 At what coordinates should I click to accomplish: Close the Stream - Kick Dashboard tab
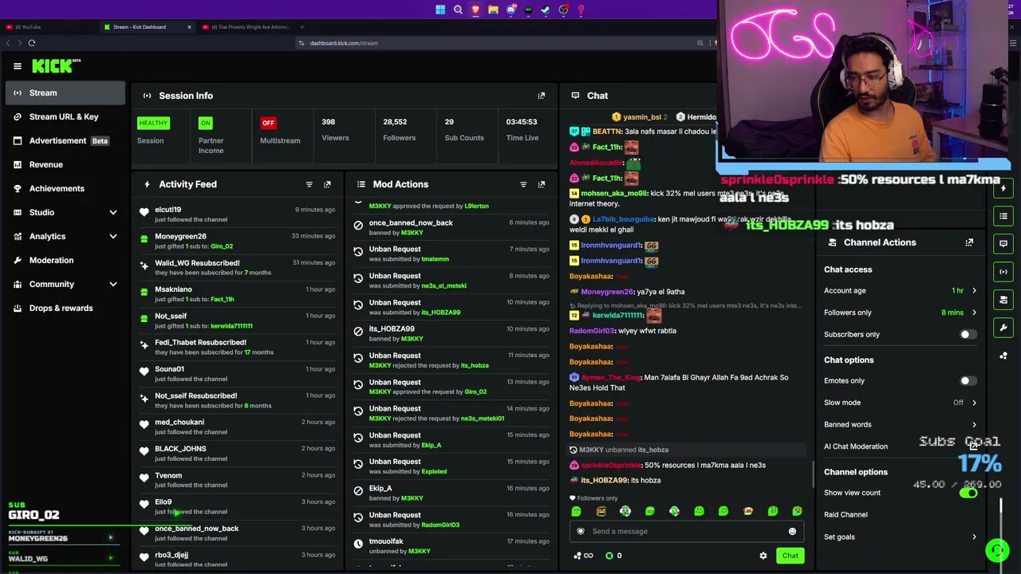[x=189, y=27]
